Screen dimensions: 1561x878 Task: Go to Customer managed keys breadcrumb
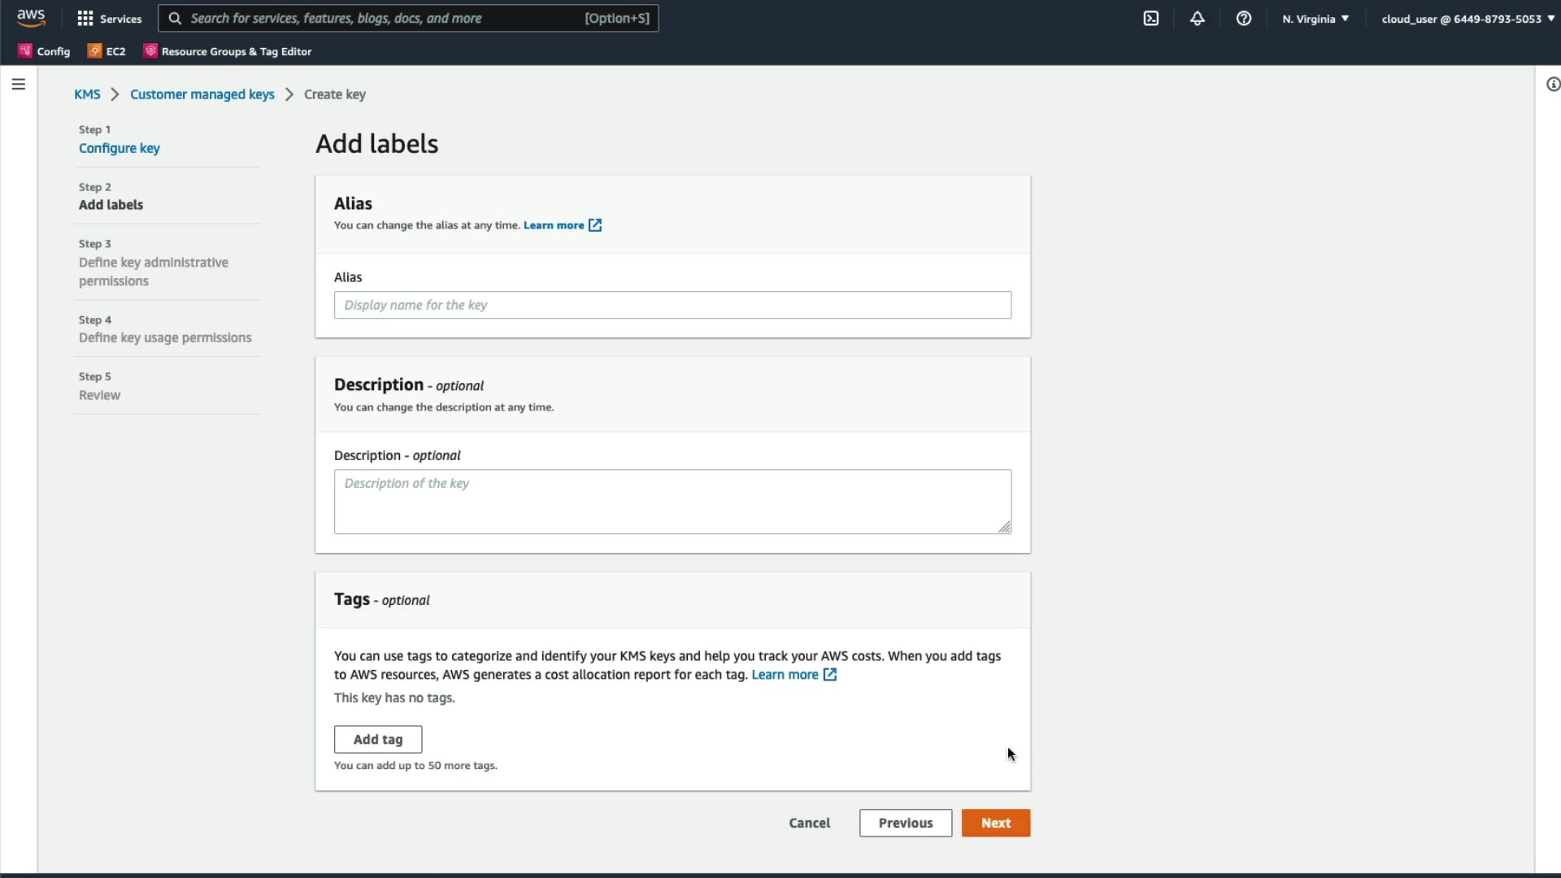point(202,94)
